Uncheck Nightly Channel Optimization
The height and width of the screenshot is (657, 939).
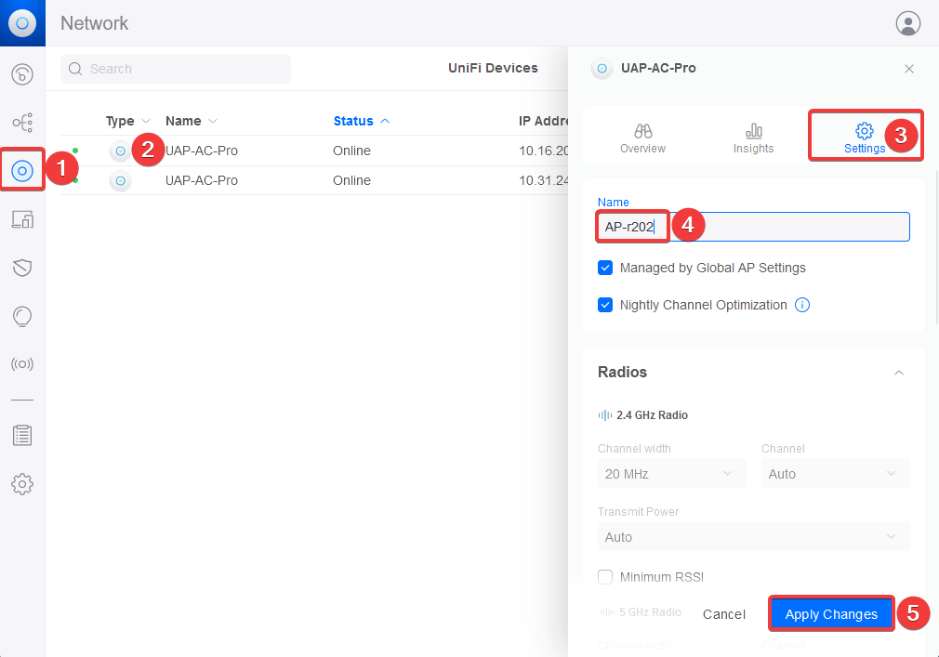click(605, 305)
